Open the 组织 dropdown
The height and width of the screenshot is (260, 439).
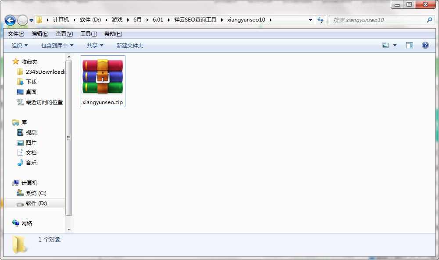tap(19, 45)
